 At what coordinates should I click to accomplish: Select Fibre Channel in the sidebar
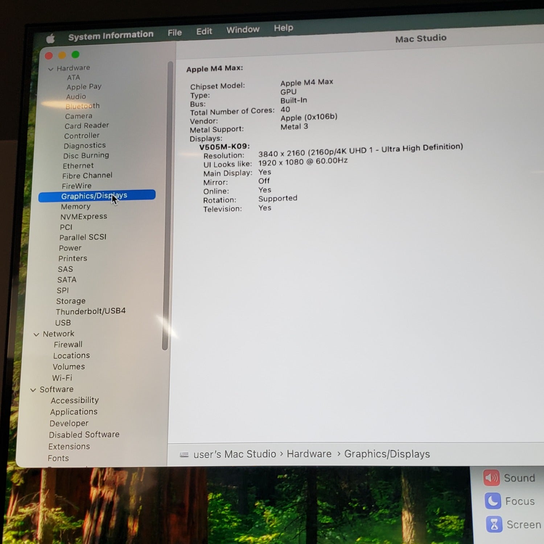coord(87,176)
